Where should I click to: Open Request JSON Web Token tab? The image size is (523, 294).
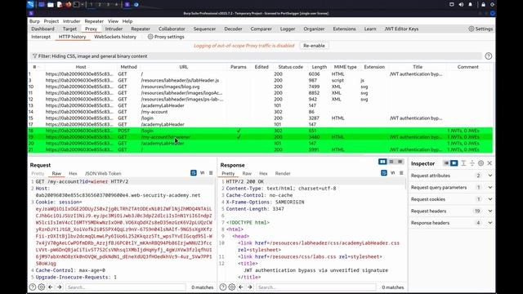(103, 173)
